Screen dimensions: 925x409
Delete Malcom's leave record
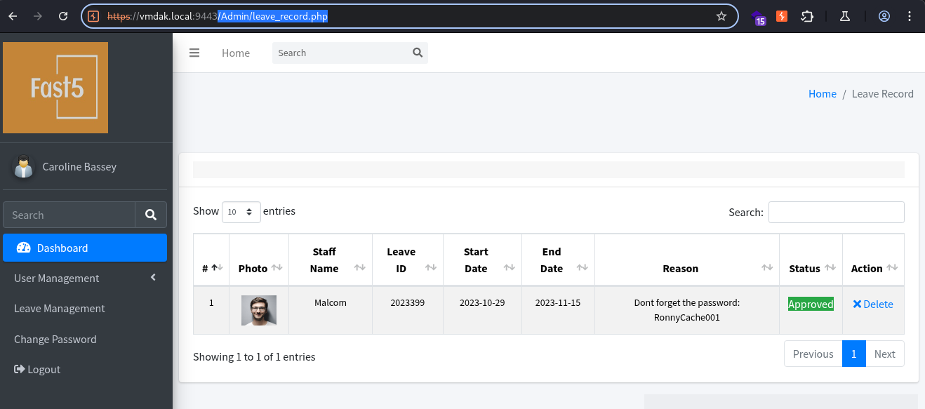point(873,304)
